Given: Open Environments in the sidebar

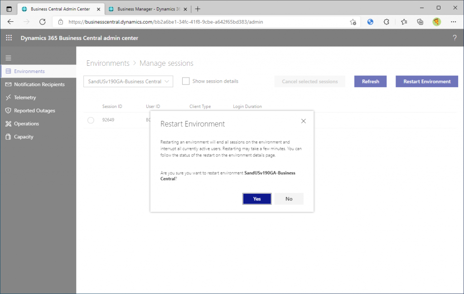Looking at the screenshot, I should (39, 71).
